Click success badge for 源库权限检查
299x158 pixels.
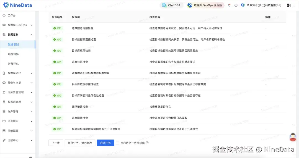[57, 62]
